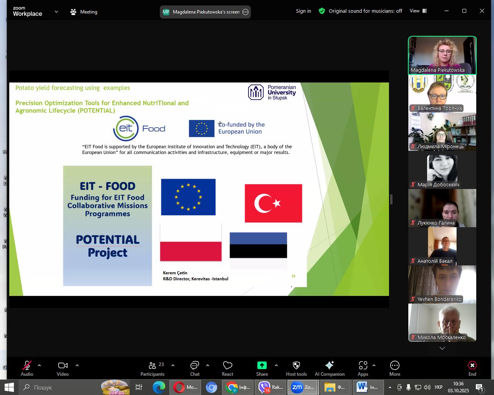
Task: Expand video options arrow next to Video
Action: (x=77, y=365)
